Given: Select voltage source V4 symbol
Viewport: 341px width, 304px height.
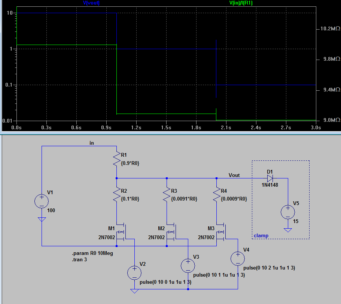Looking at the screenshot, I should (x=238, y=259).
